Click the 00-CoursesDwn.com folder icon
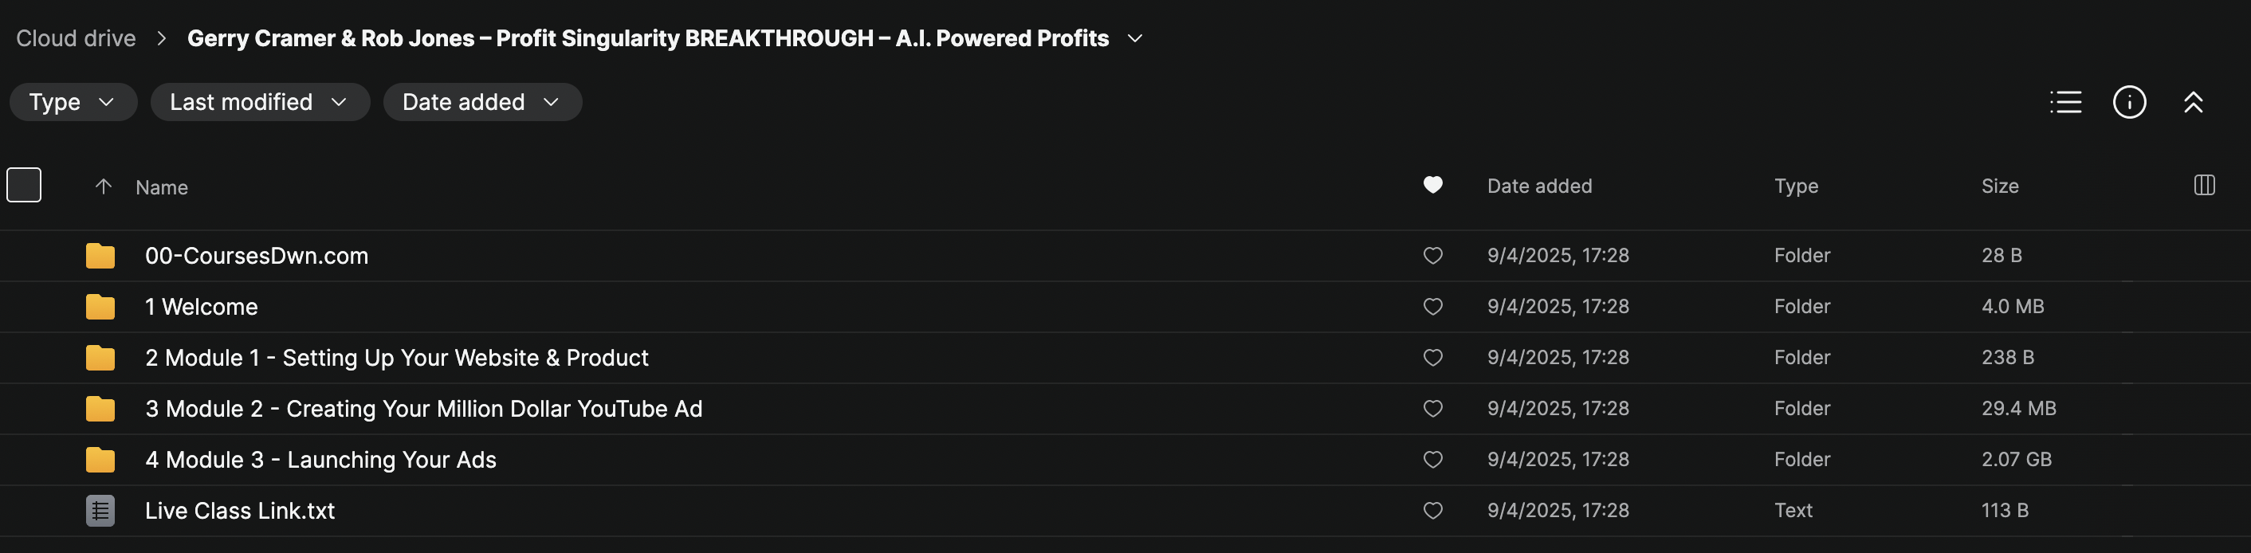The image size is (2251, 553). pos(100,256)
